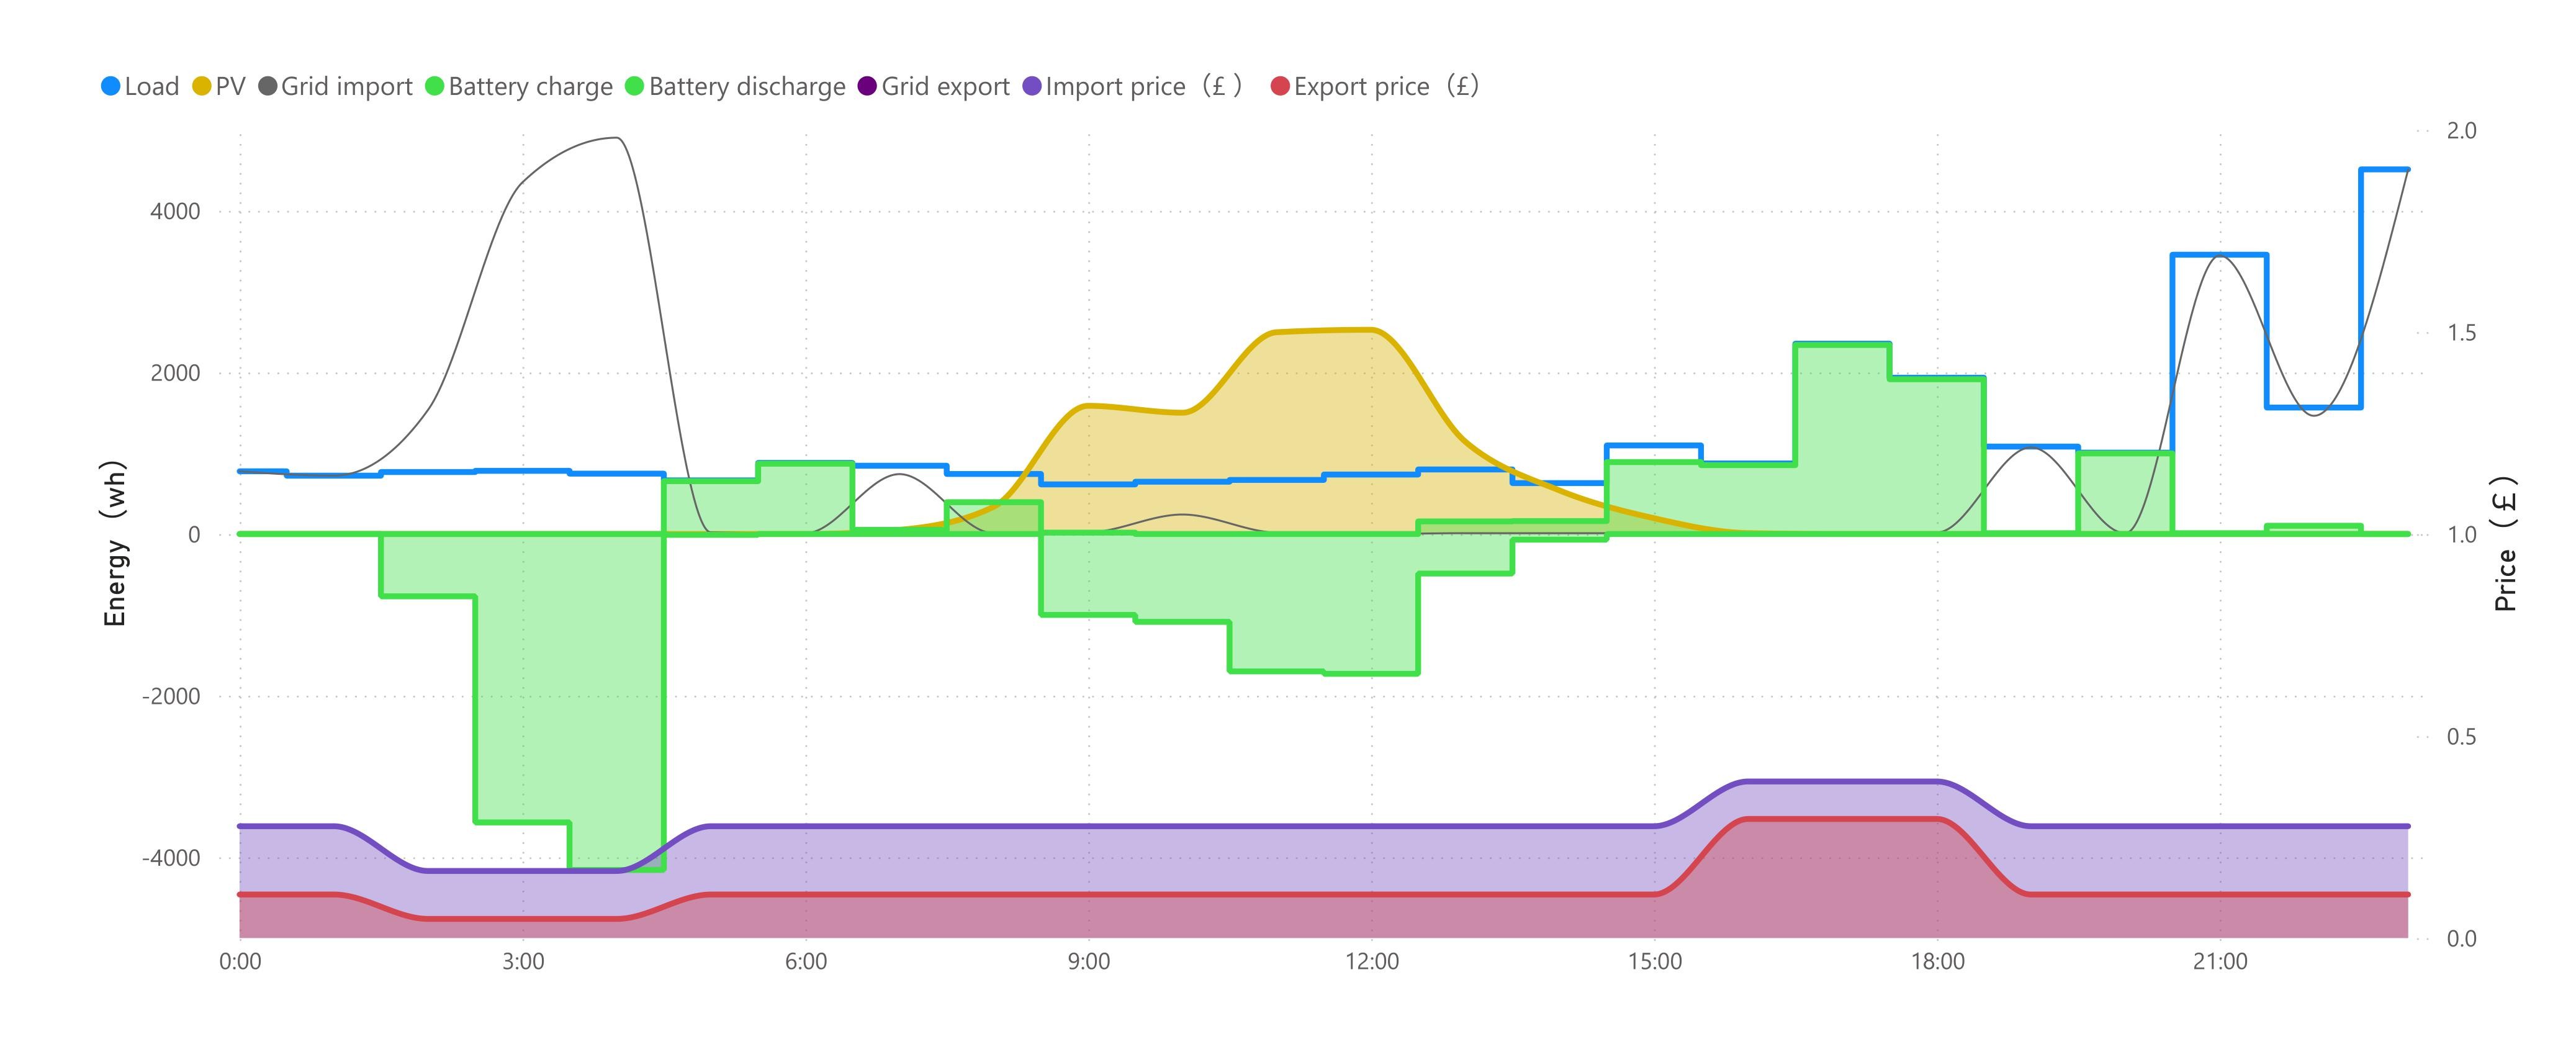Click the dark purple Grid export dot
Viewport: 2576px width, 1052px height.
coord(867,87)
